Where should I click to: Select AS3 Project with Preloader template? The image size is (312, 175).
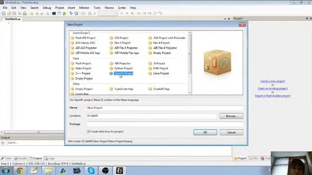pos(167,38)
